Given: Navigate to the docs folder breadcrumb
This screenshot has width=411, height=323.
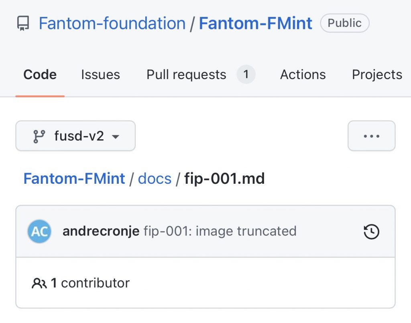Looking at the screenshot, I should point(155,178).
